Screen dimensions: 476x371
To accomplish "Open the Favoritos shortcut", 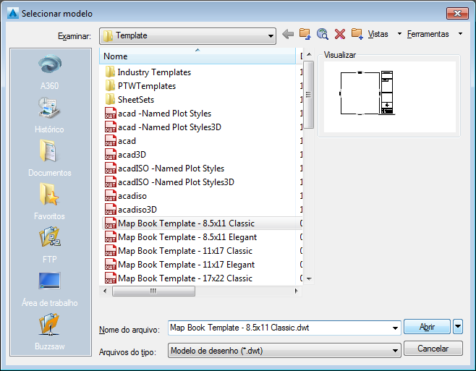I will (50, 202).
